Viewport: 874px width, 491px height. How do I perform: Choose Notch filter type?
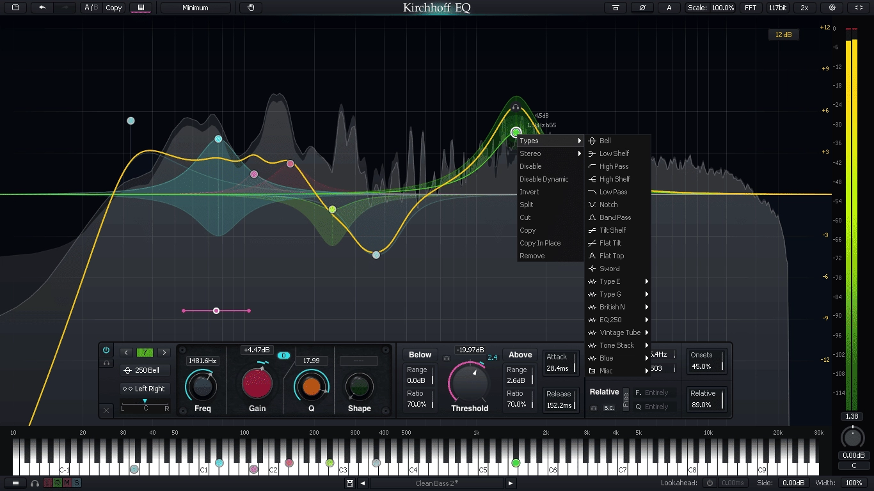pos(617,205)
